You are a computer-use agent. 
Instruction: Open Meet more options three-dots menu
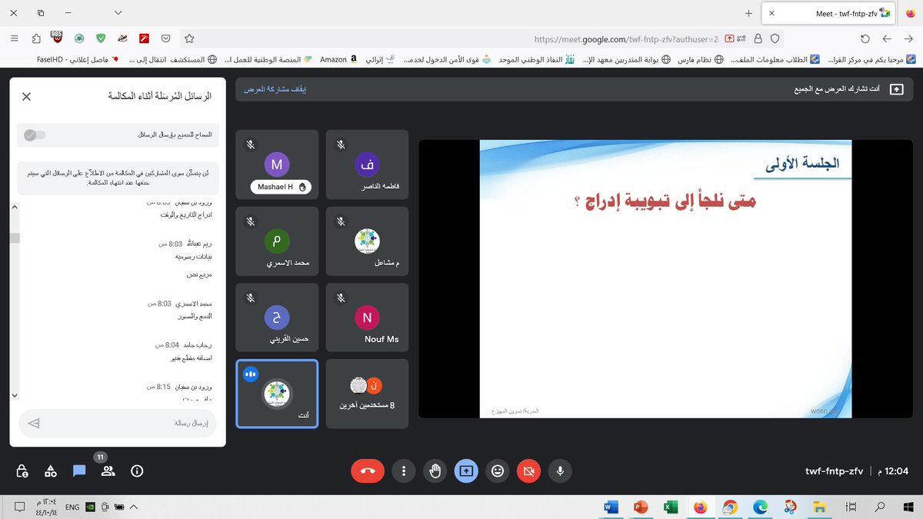click(x=404, y=471)
